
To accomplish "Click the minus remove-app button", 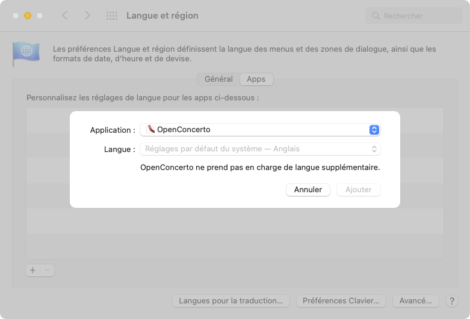I will tap(47, 270).
